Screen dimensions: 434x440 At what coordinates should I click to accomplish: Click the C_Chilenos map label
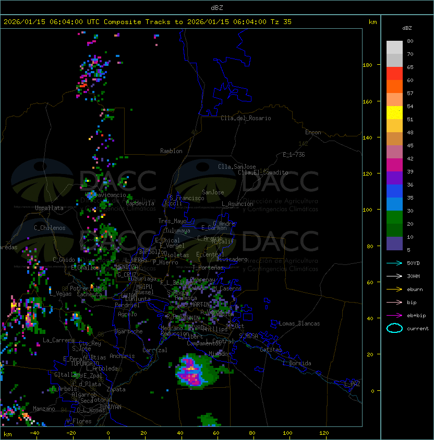[50, 228]
